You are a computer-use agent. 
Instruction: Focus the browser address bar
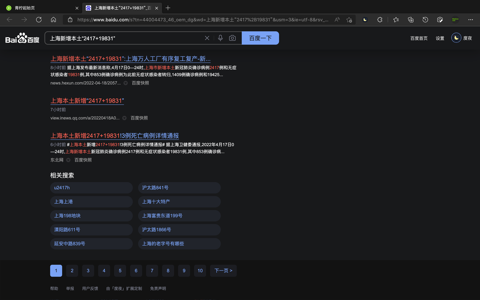pyautogui.click(x=202, y=19)
